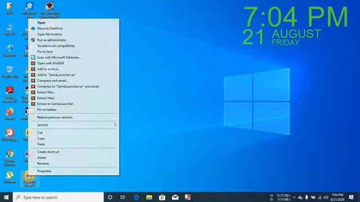Click the network speed meter in taskbar
This screenshot has height=202, width=360.
pos(280,197)
